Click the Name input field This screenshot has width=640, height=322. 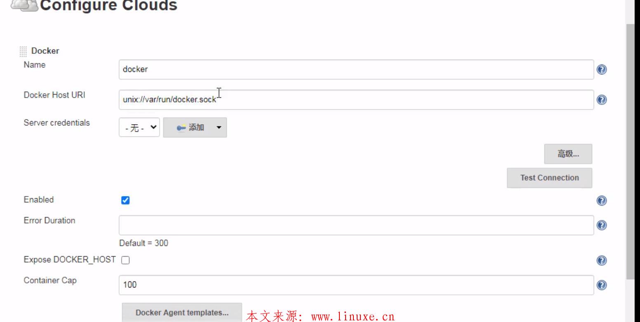[x=356, y=69]
